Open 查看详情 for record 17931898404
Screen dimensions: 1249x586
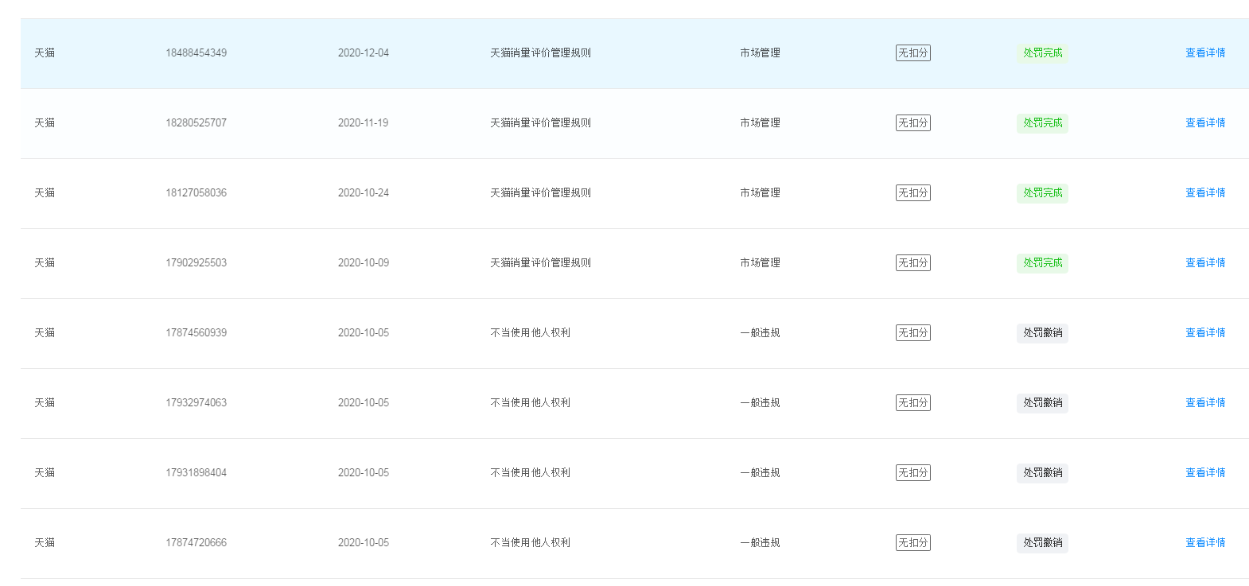(x=1204, y=473)
